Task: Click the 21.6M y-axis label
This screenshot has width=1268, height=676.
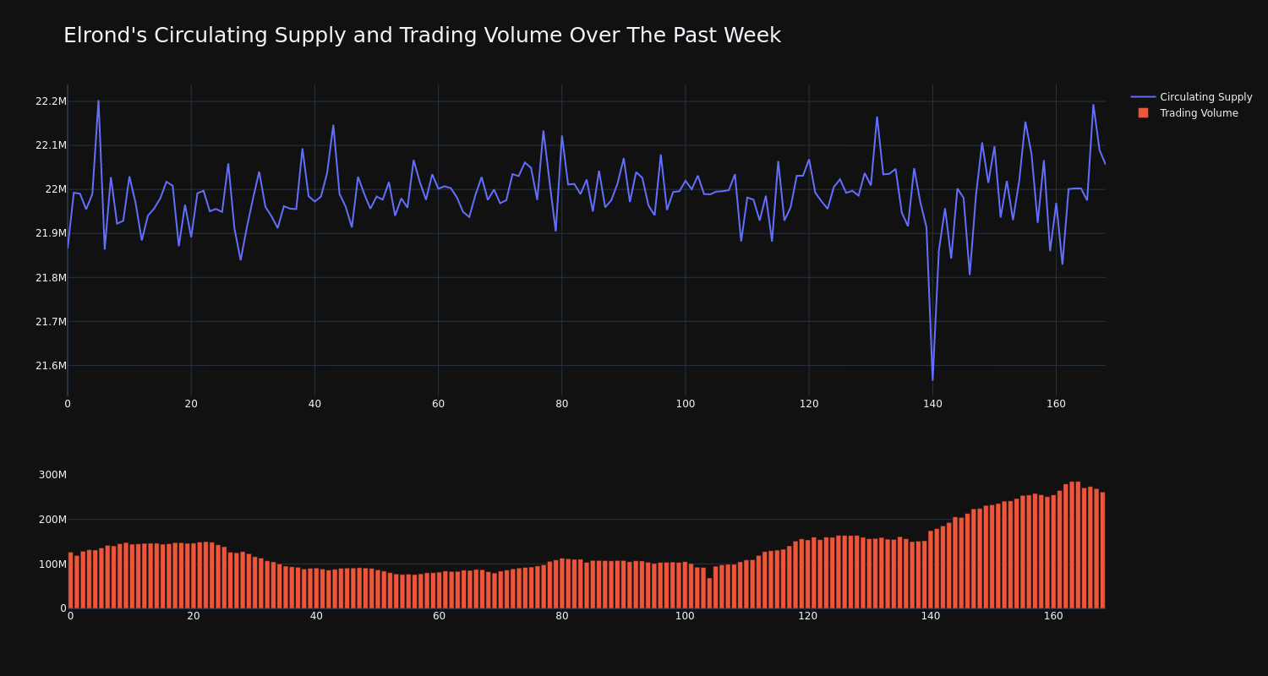Action: [51, 365]
